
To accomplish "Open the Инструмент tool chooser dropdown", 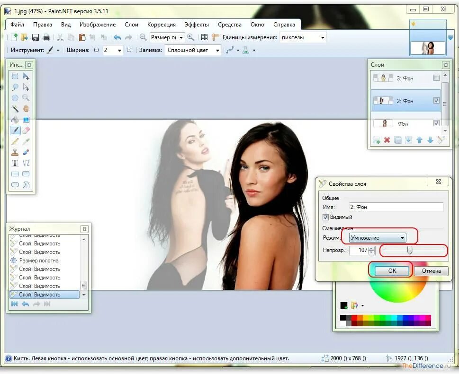I will [58, 50].
